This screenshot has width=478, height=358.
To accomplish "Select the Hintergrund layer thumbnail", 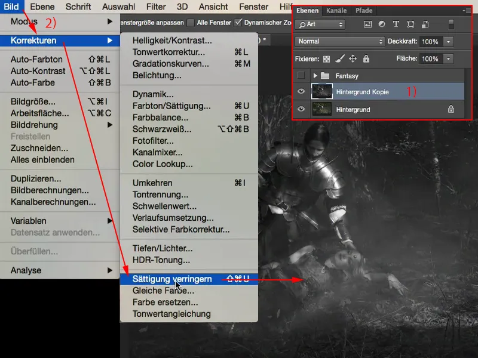I will click(321, 109).
